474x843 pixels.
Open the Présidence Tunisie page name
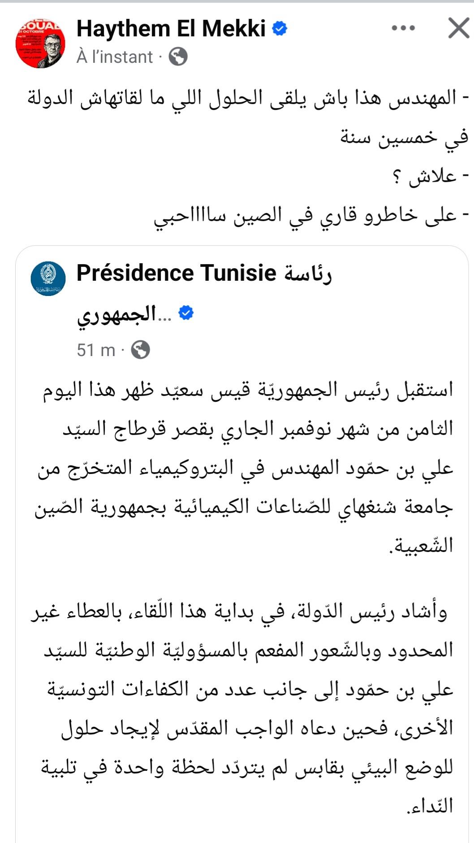pyautogui.click(x=176, y=273)
